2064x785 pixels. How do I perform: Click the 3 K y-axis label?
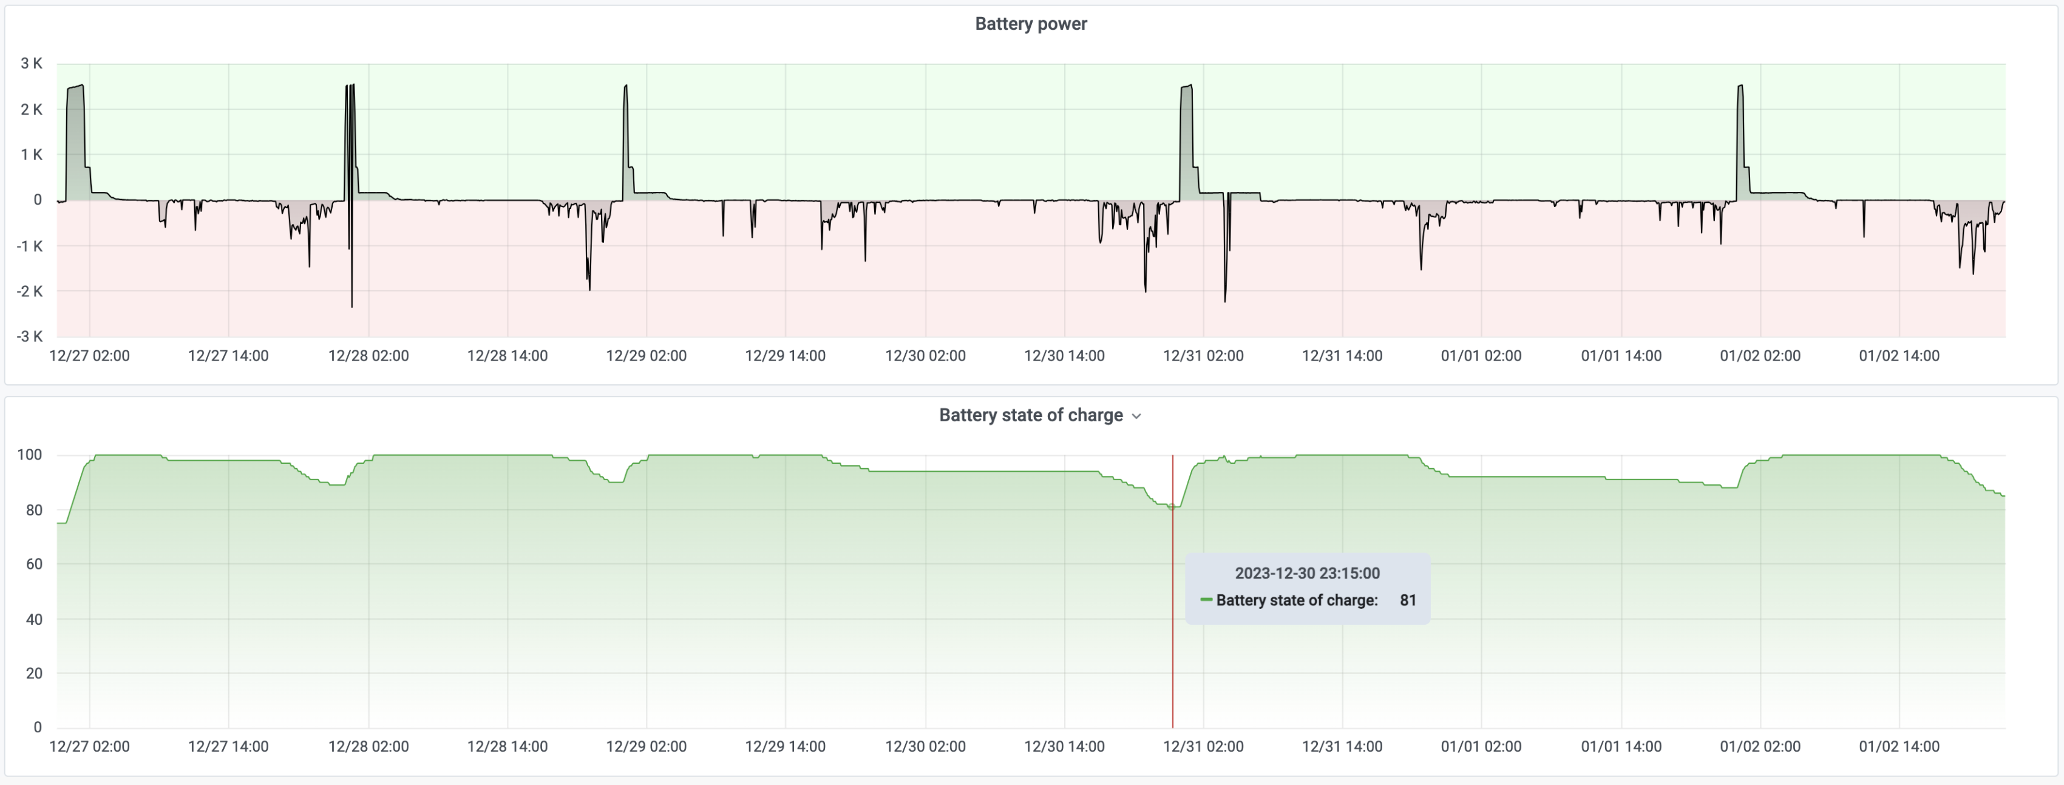tap(32, 63)
